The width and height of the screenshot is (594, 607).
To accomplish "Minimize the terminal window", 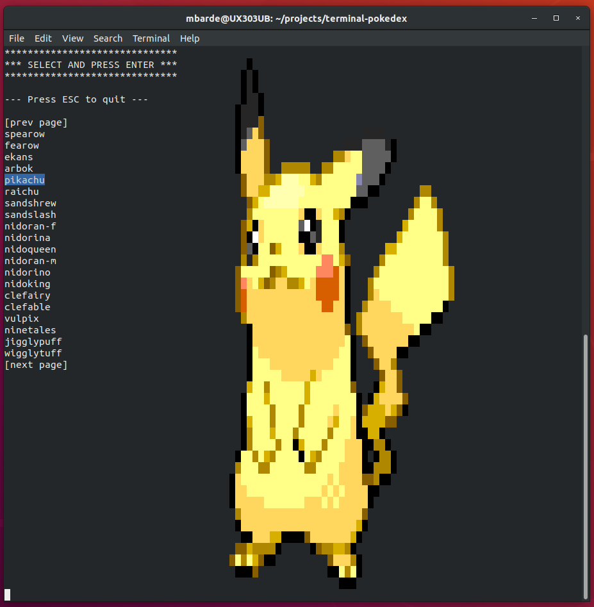I will 534,18.
